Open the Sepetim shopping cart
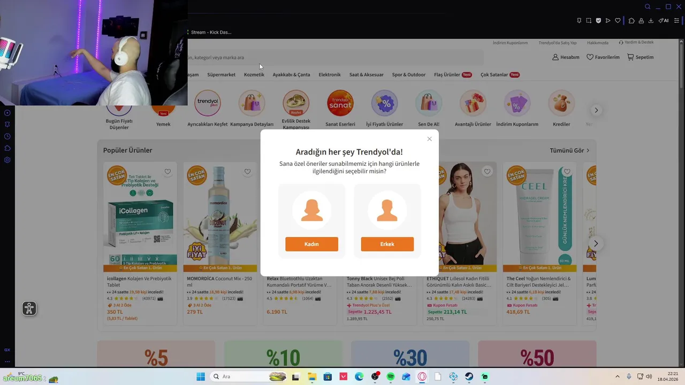685x385 pixels. pyautogui.click(x=640, y=57)
